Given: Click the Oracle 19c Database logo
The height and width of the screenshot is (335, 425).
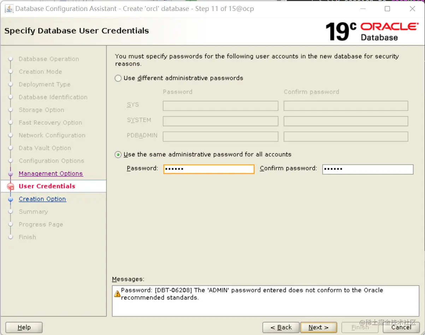Looking at the screenshot, I should point(371,31).
